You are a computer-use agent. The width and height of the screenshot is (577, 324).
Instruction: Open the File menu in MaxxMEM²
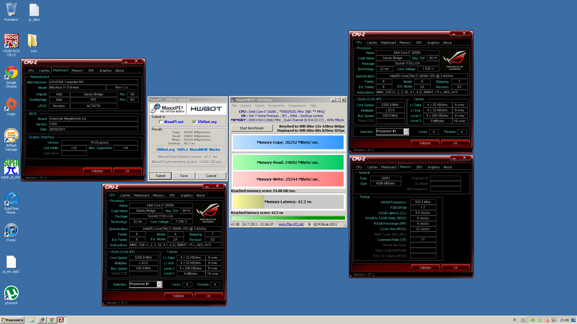click(x=234, y=106)
